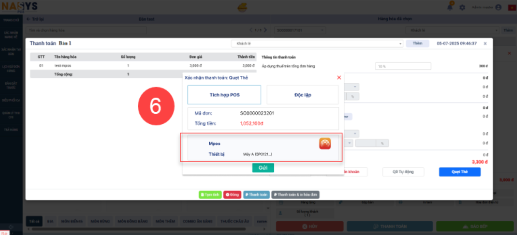Open the notification bell
The image size is (518, 235).
pyautogui.click(x=450, y=7)
